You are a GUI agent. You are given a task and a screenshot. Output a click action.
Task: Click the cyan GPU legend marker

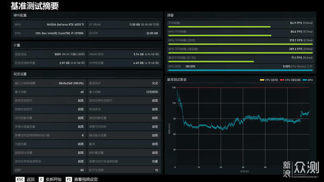pyautogui.click(x=305, y=80)
